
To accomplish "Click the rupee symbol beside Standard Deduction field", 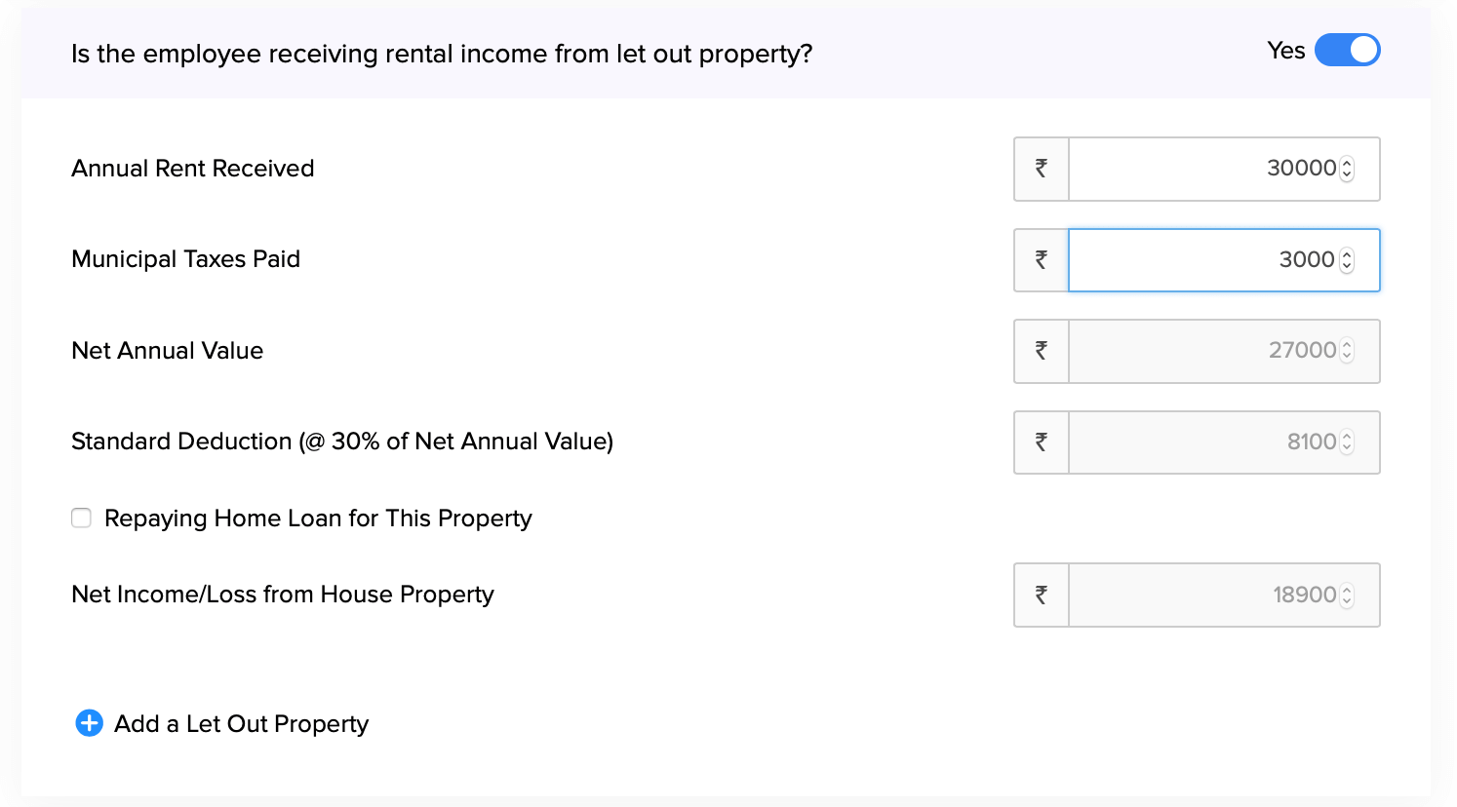I will pyautogui.click(x=1041, y=442).
